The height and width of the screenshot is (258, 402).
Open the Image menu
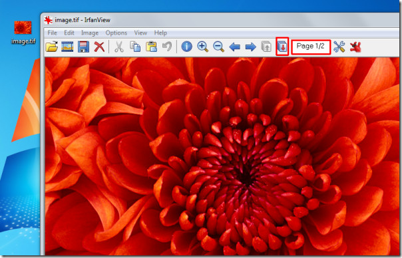point(90,33)
